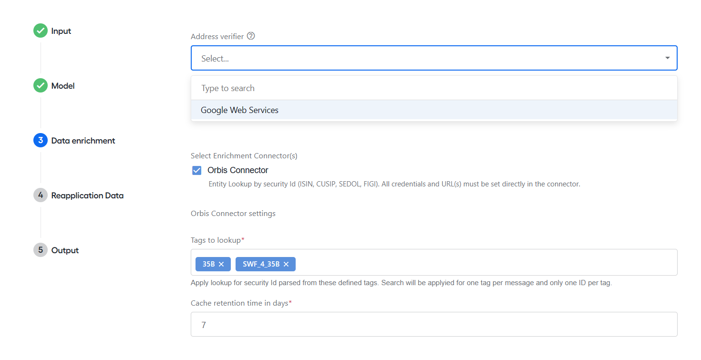Click the Address verifier label
Viewport: 701px width, 360px height.
pyautogui.click(x=217, y=36)
